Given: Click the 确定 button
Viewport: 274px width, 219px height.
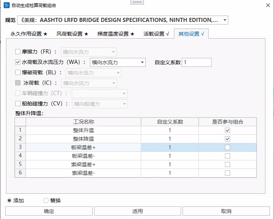Looking at the screenshot, I should click(x=49, y=211).
